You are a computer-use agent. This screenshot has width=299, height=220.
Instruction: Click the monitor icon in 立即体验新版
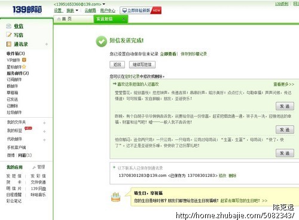[124, 10]
